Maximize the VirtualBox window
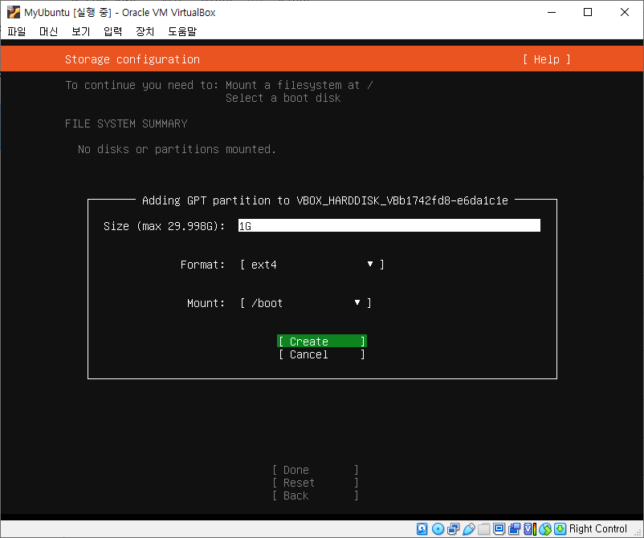The image size is (644, 538). click(x=588, y=12)
